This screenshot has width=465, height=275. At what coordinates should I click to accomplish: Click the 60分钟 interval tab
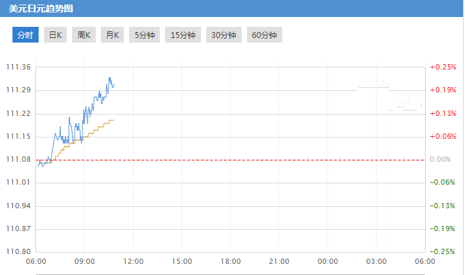tap(265, 35)
